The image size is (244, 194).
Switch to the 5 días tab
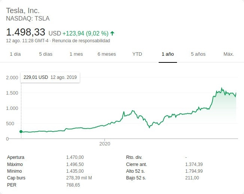click(46, 54)
